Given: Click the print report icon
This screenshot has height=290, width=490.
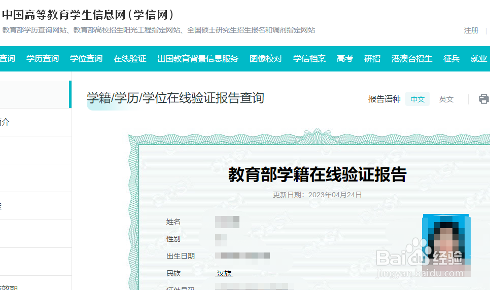Looking at the screenshot, I should point(484,99).
